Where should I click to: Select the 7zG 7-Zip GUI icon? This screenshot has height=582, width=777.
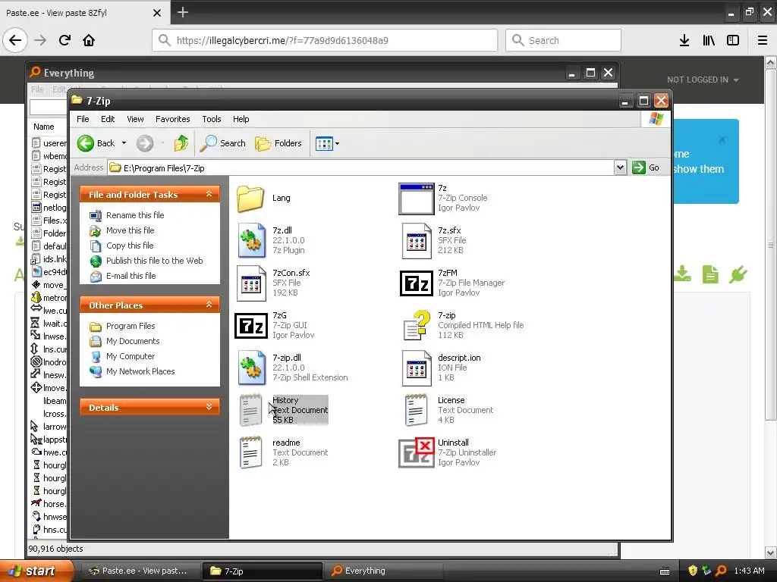pos(250,326)
